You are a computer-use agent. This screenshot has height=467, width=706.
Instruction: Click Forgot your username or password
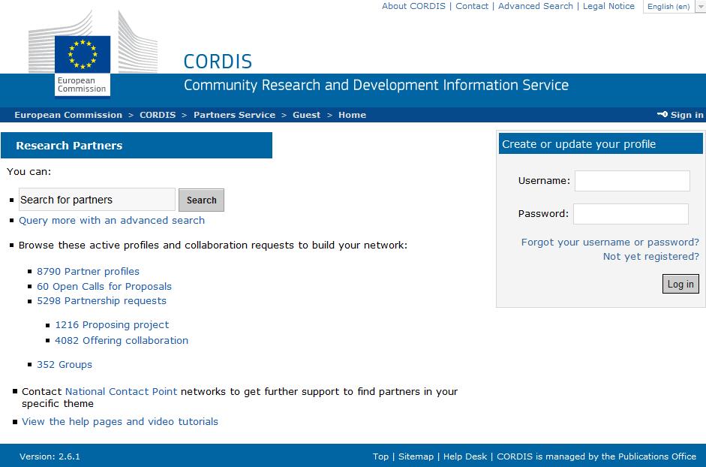pyautogui.click(x=610, y=242)
